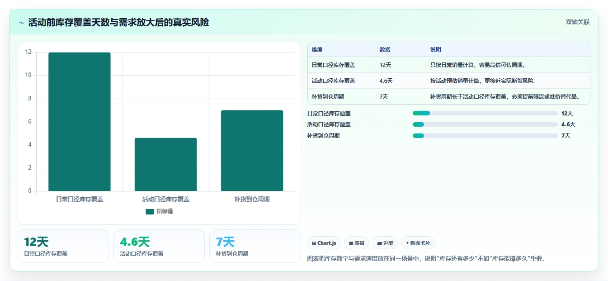Click y-axis tick label 6
This screenshot has width=608, height=281.
[30, 122]
